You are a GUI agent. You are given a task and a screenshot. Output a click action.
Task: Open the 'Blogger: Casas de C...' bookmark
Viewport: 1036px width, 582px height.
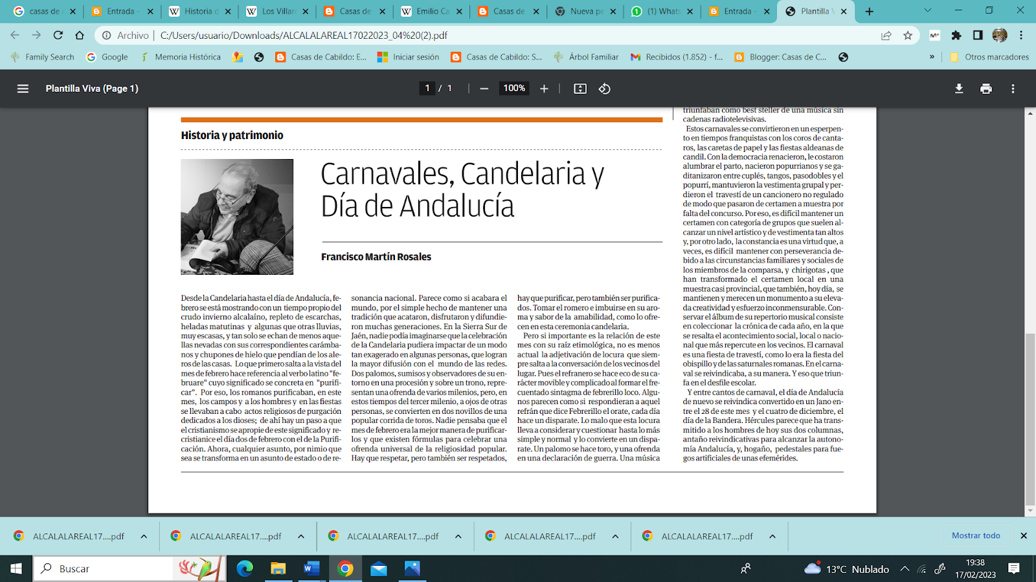coord(780,57)
